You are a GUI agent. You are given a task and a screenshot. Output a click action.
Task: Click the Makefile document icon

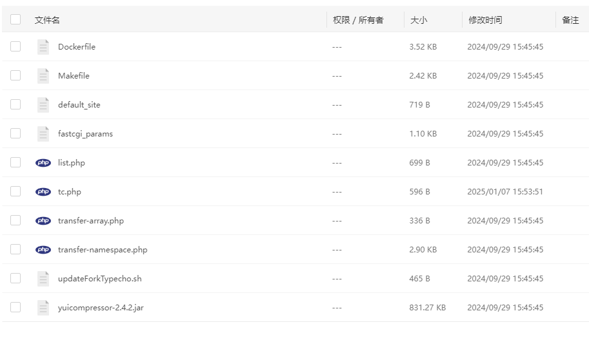pyautogui.click(x=43, y=76)
